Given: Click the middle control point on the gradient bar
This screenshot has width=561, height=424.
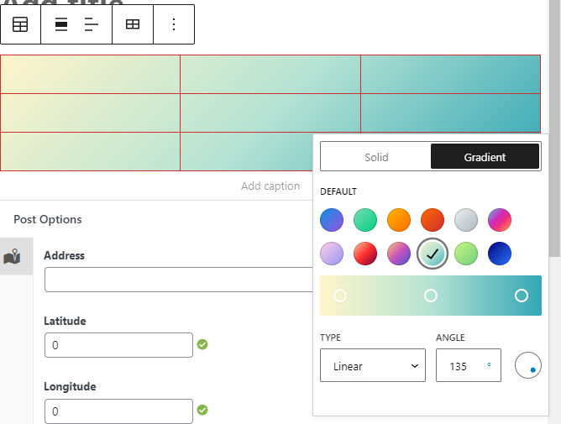Looking at the screenshot, I should (x=431, y=296).
